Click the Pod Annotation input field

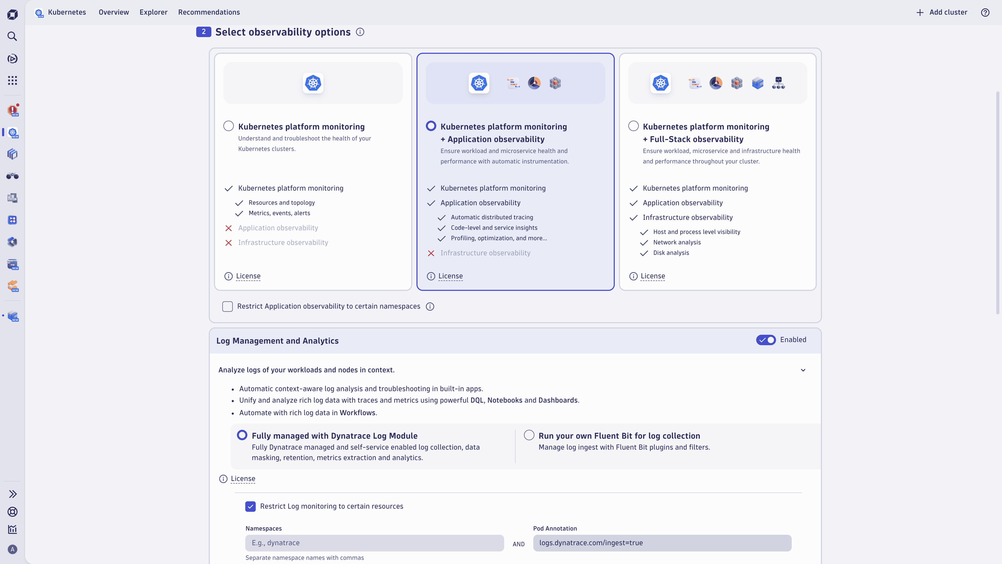[x=662, y=543]
